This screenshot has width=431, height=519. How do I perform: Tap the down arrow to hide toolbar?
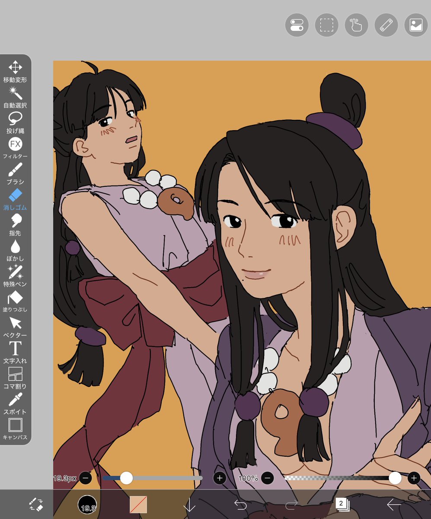click(x=189, y=505)
